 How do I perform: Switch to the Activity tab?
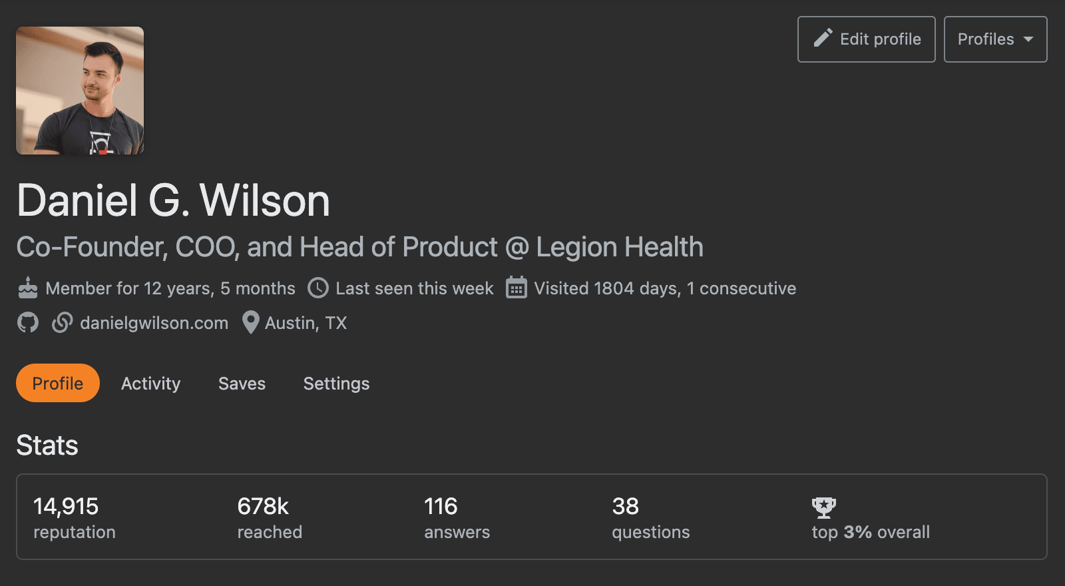click(150, 384)
